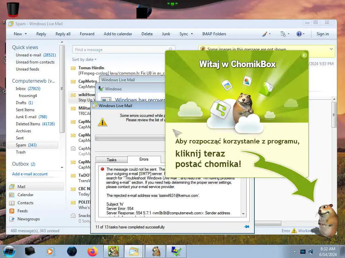
Task: Open the Calendar view icon
Action: [12, 195]
